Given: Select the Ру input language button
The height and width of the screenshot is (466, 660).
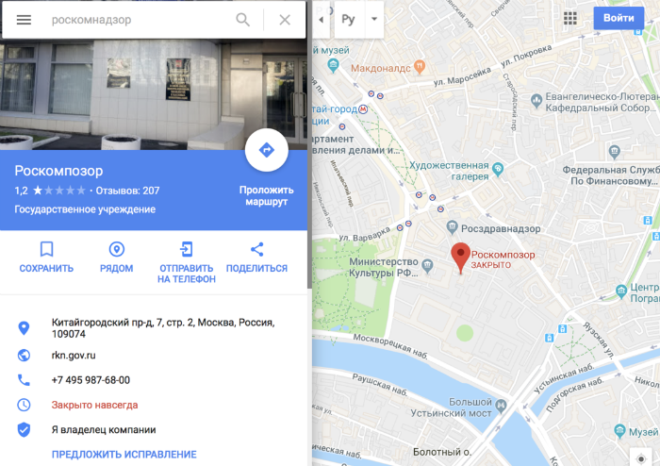Looking at the screenshot, I should pyautogui.click(x=349, y=20).
